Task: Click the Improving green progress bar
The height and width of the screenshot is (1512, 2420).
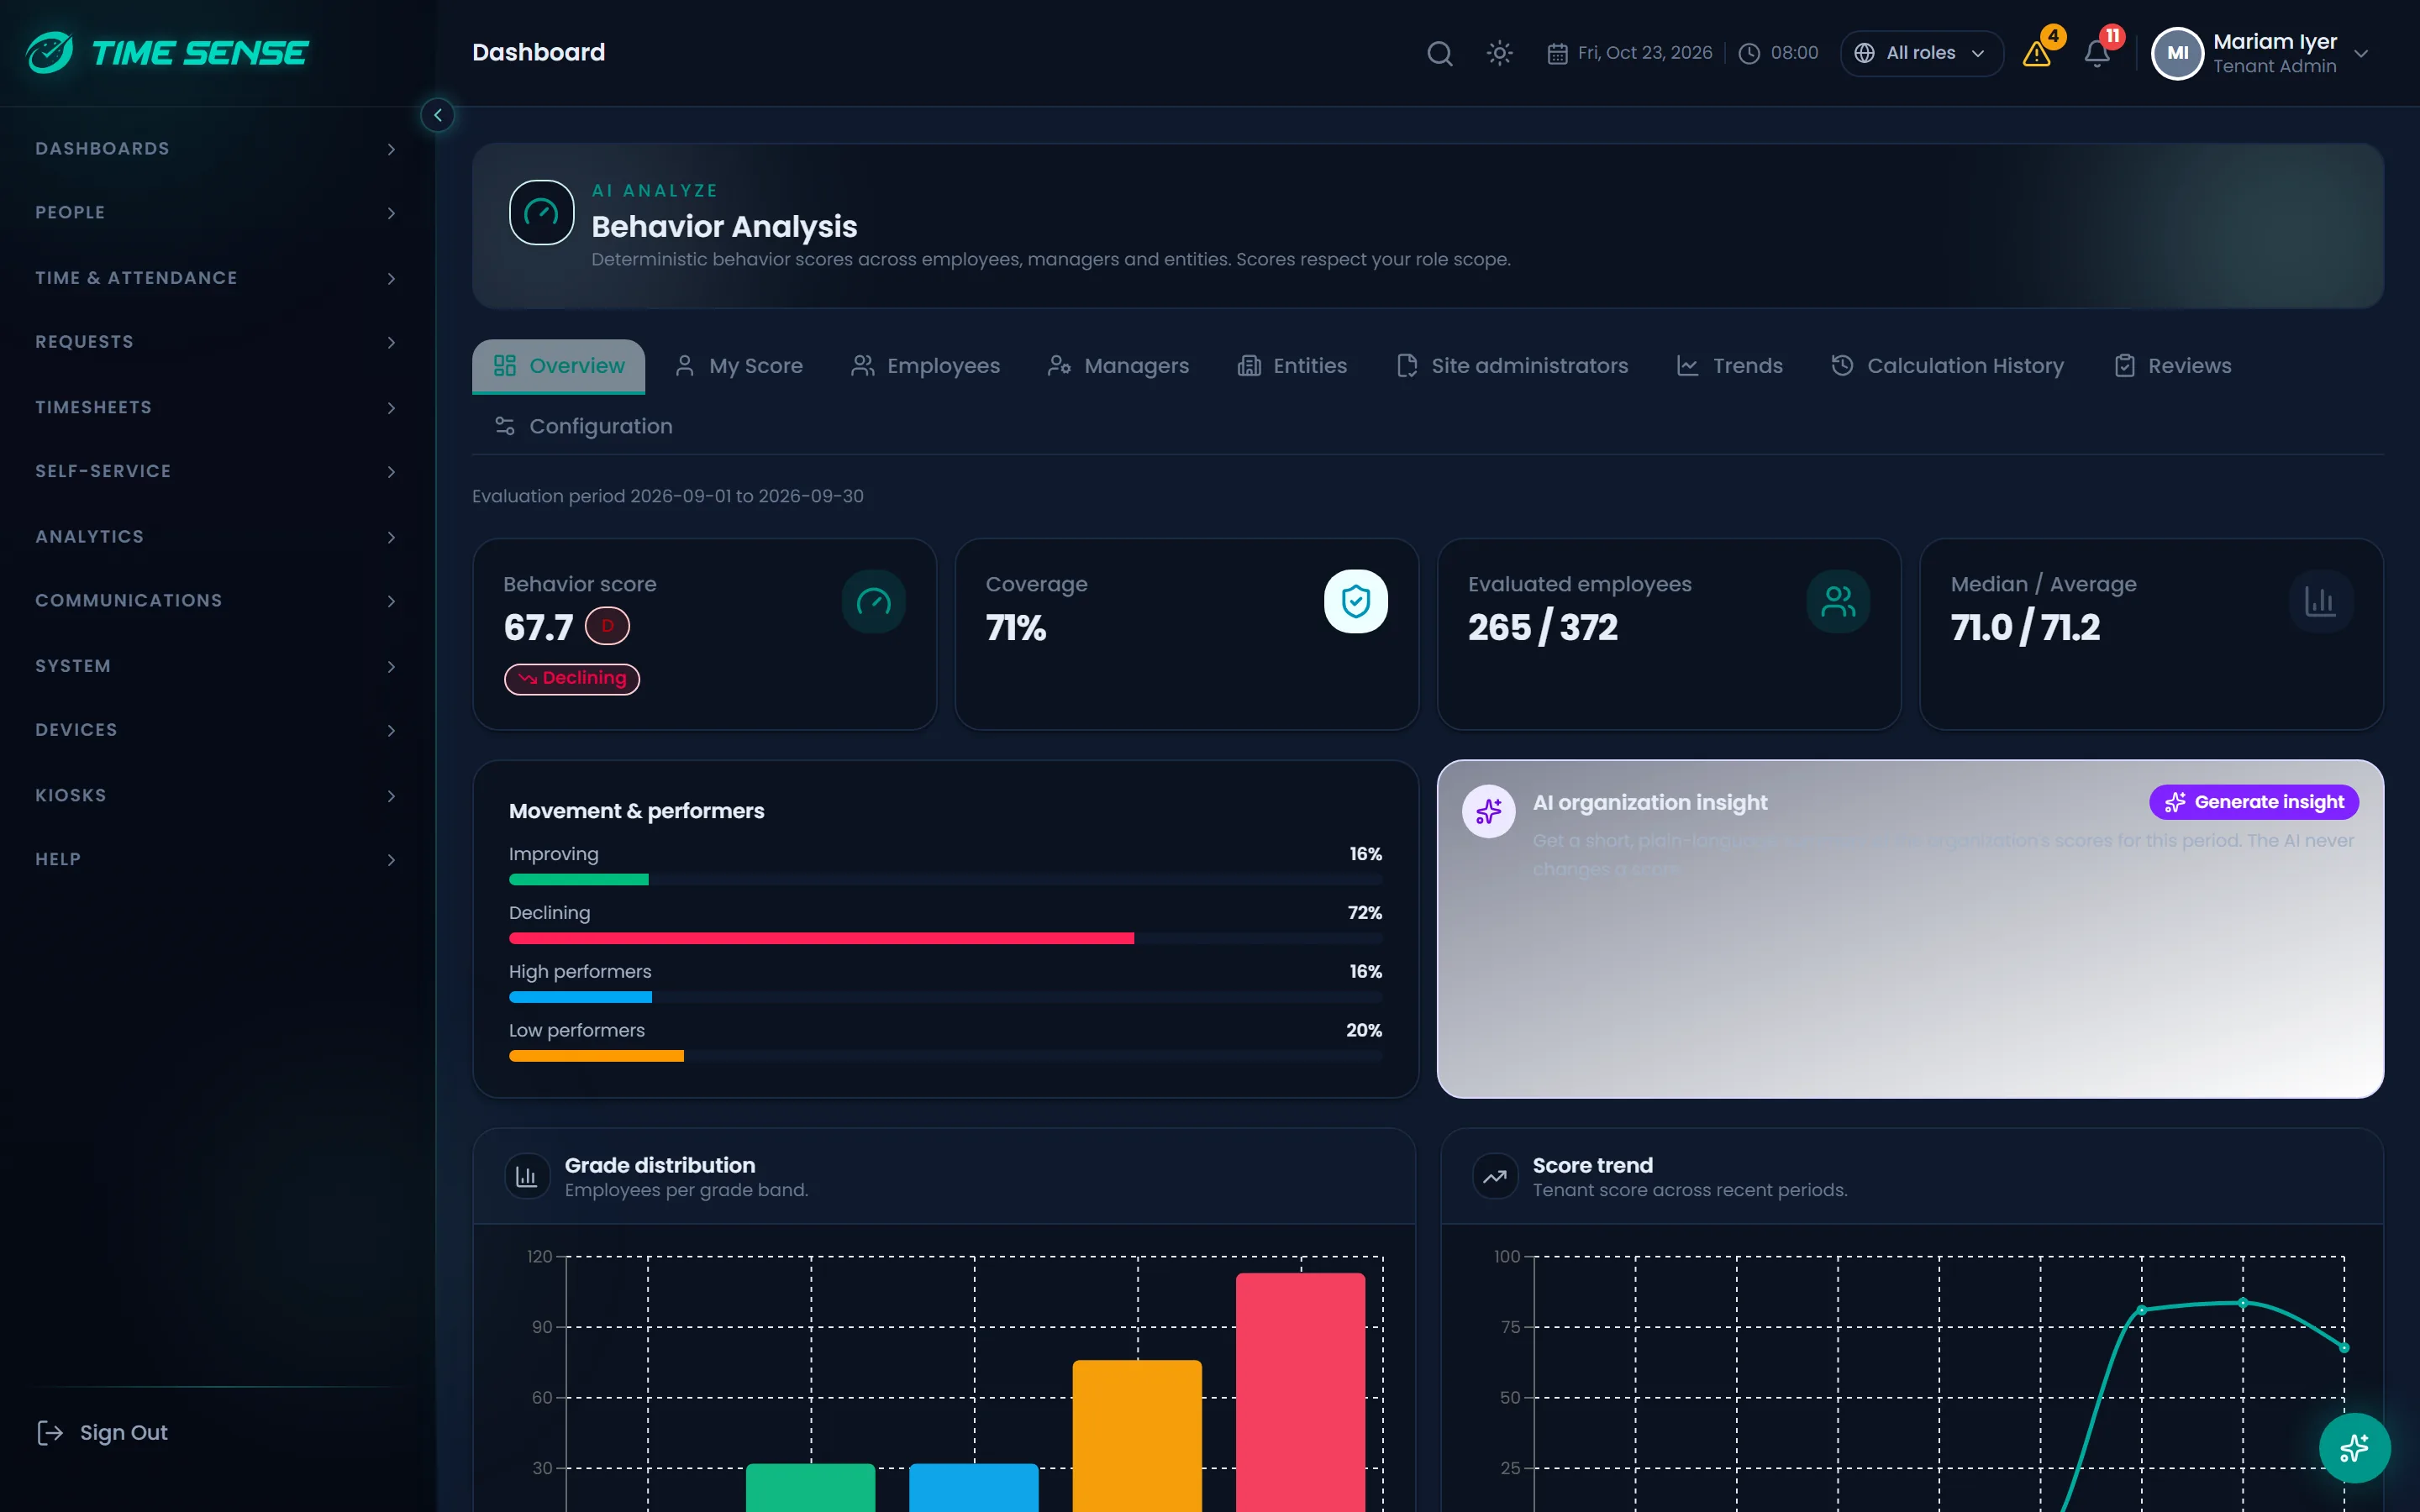Action: [578, 879]
